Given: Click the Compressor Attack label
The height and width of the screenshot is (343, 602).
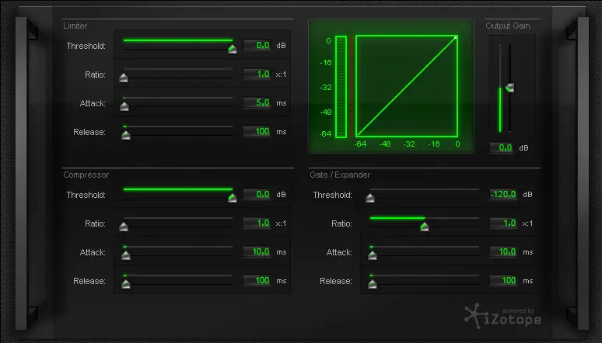Looking at the screenshot, I should pos(93,252).
